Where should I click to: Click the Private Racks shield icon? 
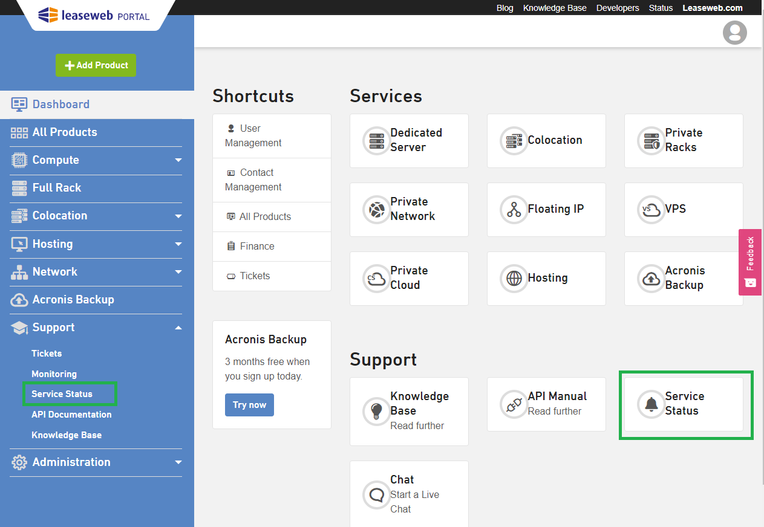click(651, 141)
